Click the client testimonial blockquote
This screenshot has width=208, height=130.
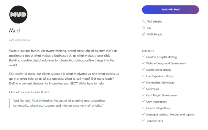coord(58,103)
